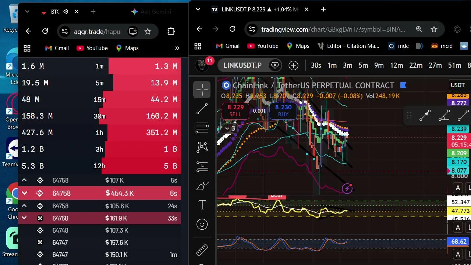Click the aggr.trade address bar URL

(97, 31)
